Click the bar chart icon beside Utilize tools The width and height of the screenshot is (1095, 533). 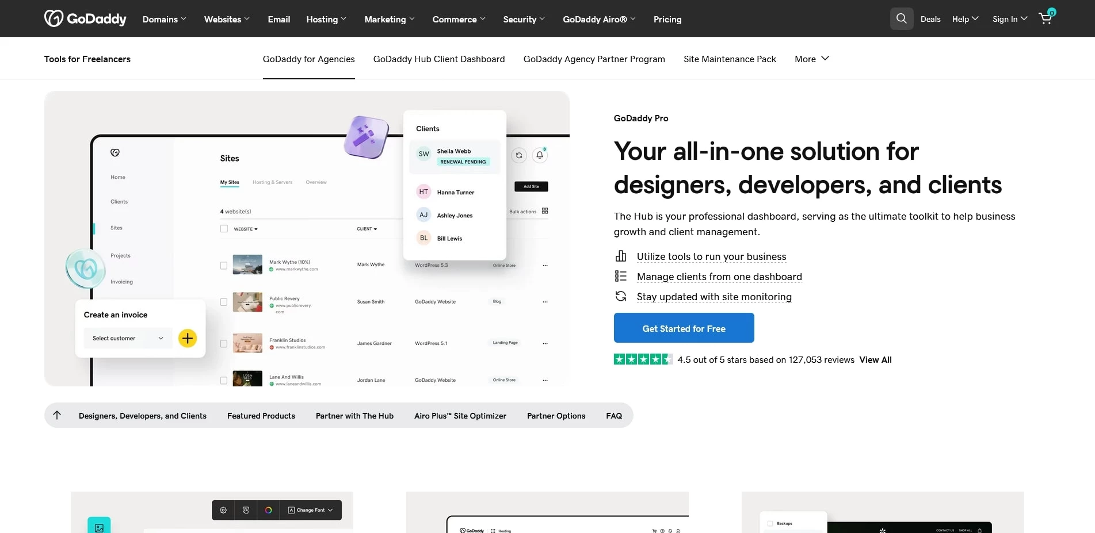pyautogui.click(x=621, y=256)
